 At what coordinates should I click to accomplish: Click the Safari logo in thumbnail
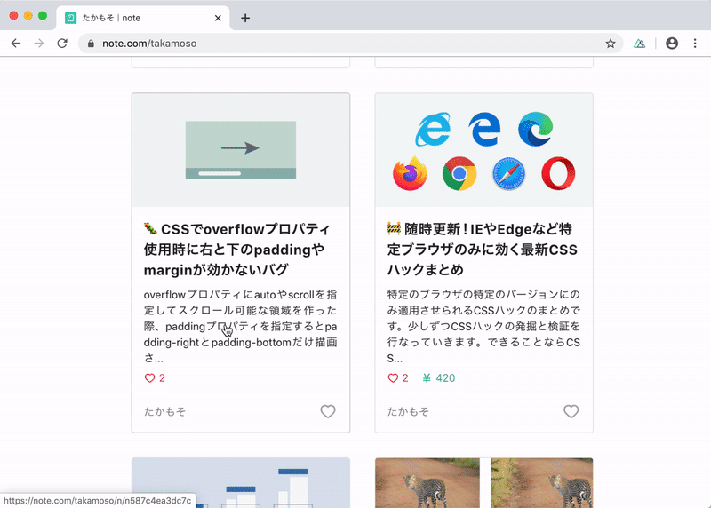point(508,173)
